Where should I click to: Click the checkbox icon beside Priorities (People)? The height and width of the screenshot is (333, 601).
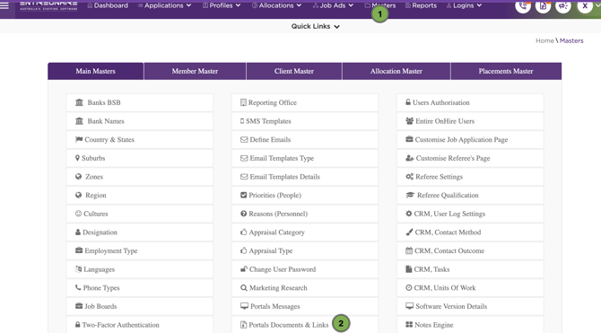coord(243,195)
